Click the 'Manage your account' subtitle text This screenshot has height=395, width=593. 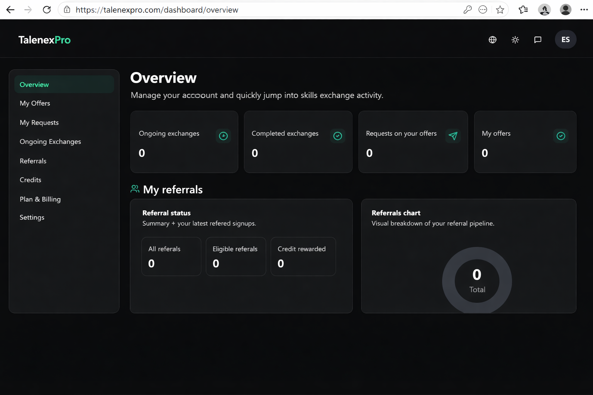click(257, 95)
